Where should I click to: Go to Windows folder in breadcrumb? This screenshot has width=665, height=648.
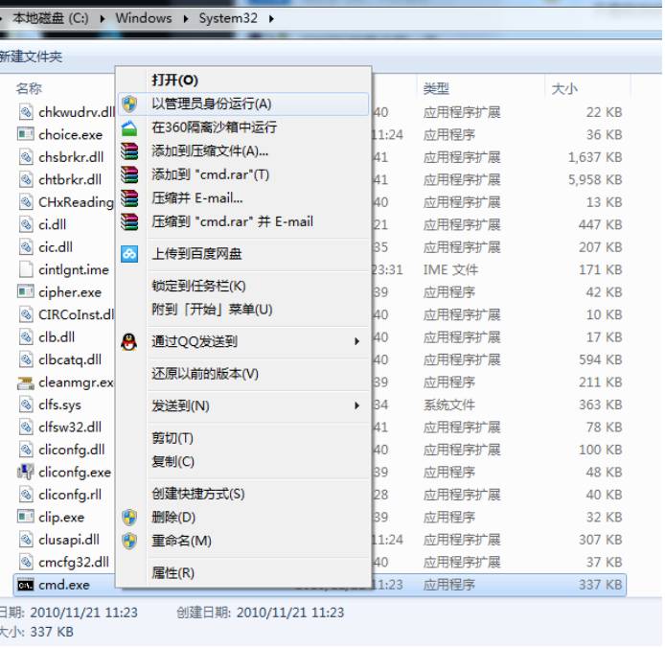(x=144, y=18)
